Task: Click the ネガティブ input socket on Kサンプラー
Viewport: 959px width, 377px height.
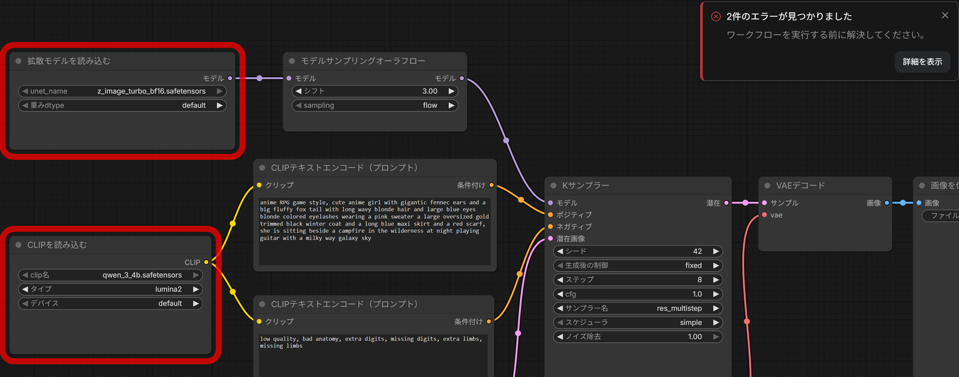Action: click(550, 227)
